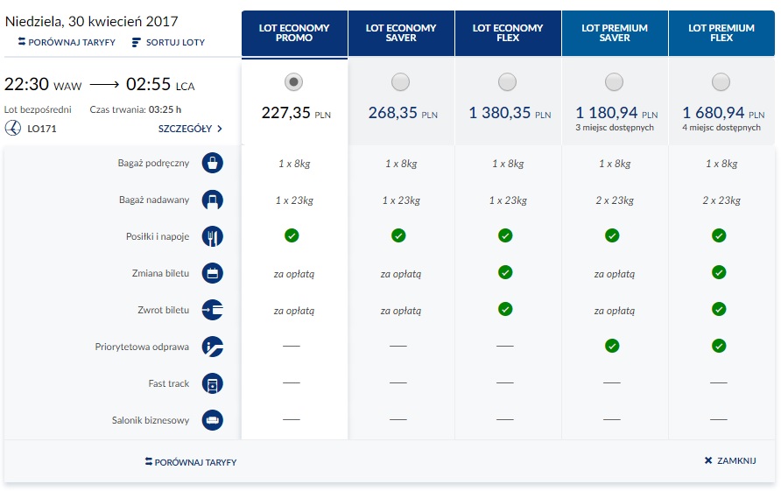Click the date Niedziela, 30 kwiecień 2017

(91, 21)
